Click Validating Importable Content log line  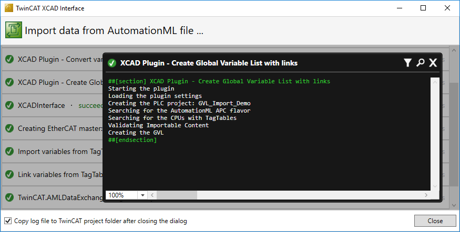pyautogui.click(x=158, y=125)
